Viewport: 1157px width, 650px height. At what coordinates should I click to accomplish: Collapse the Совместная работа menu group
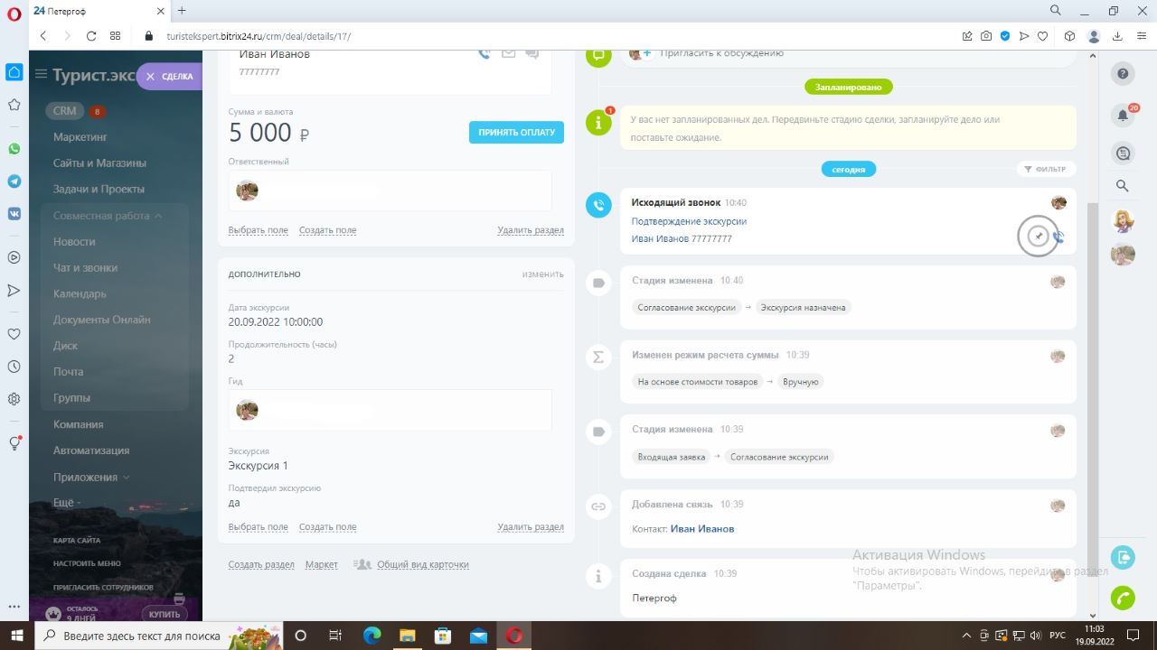108,216
